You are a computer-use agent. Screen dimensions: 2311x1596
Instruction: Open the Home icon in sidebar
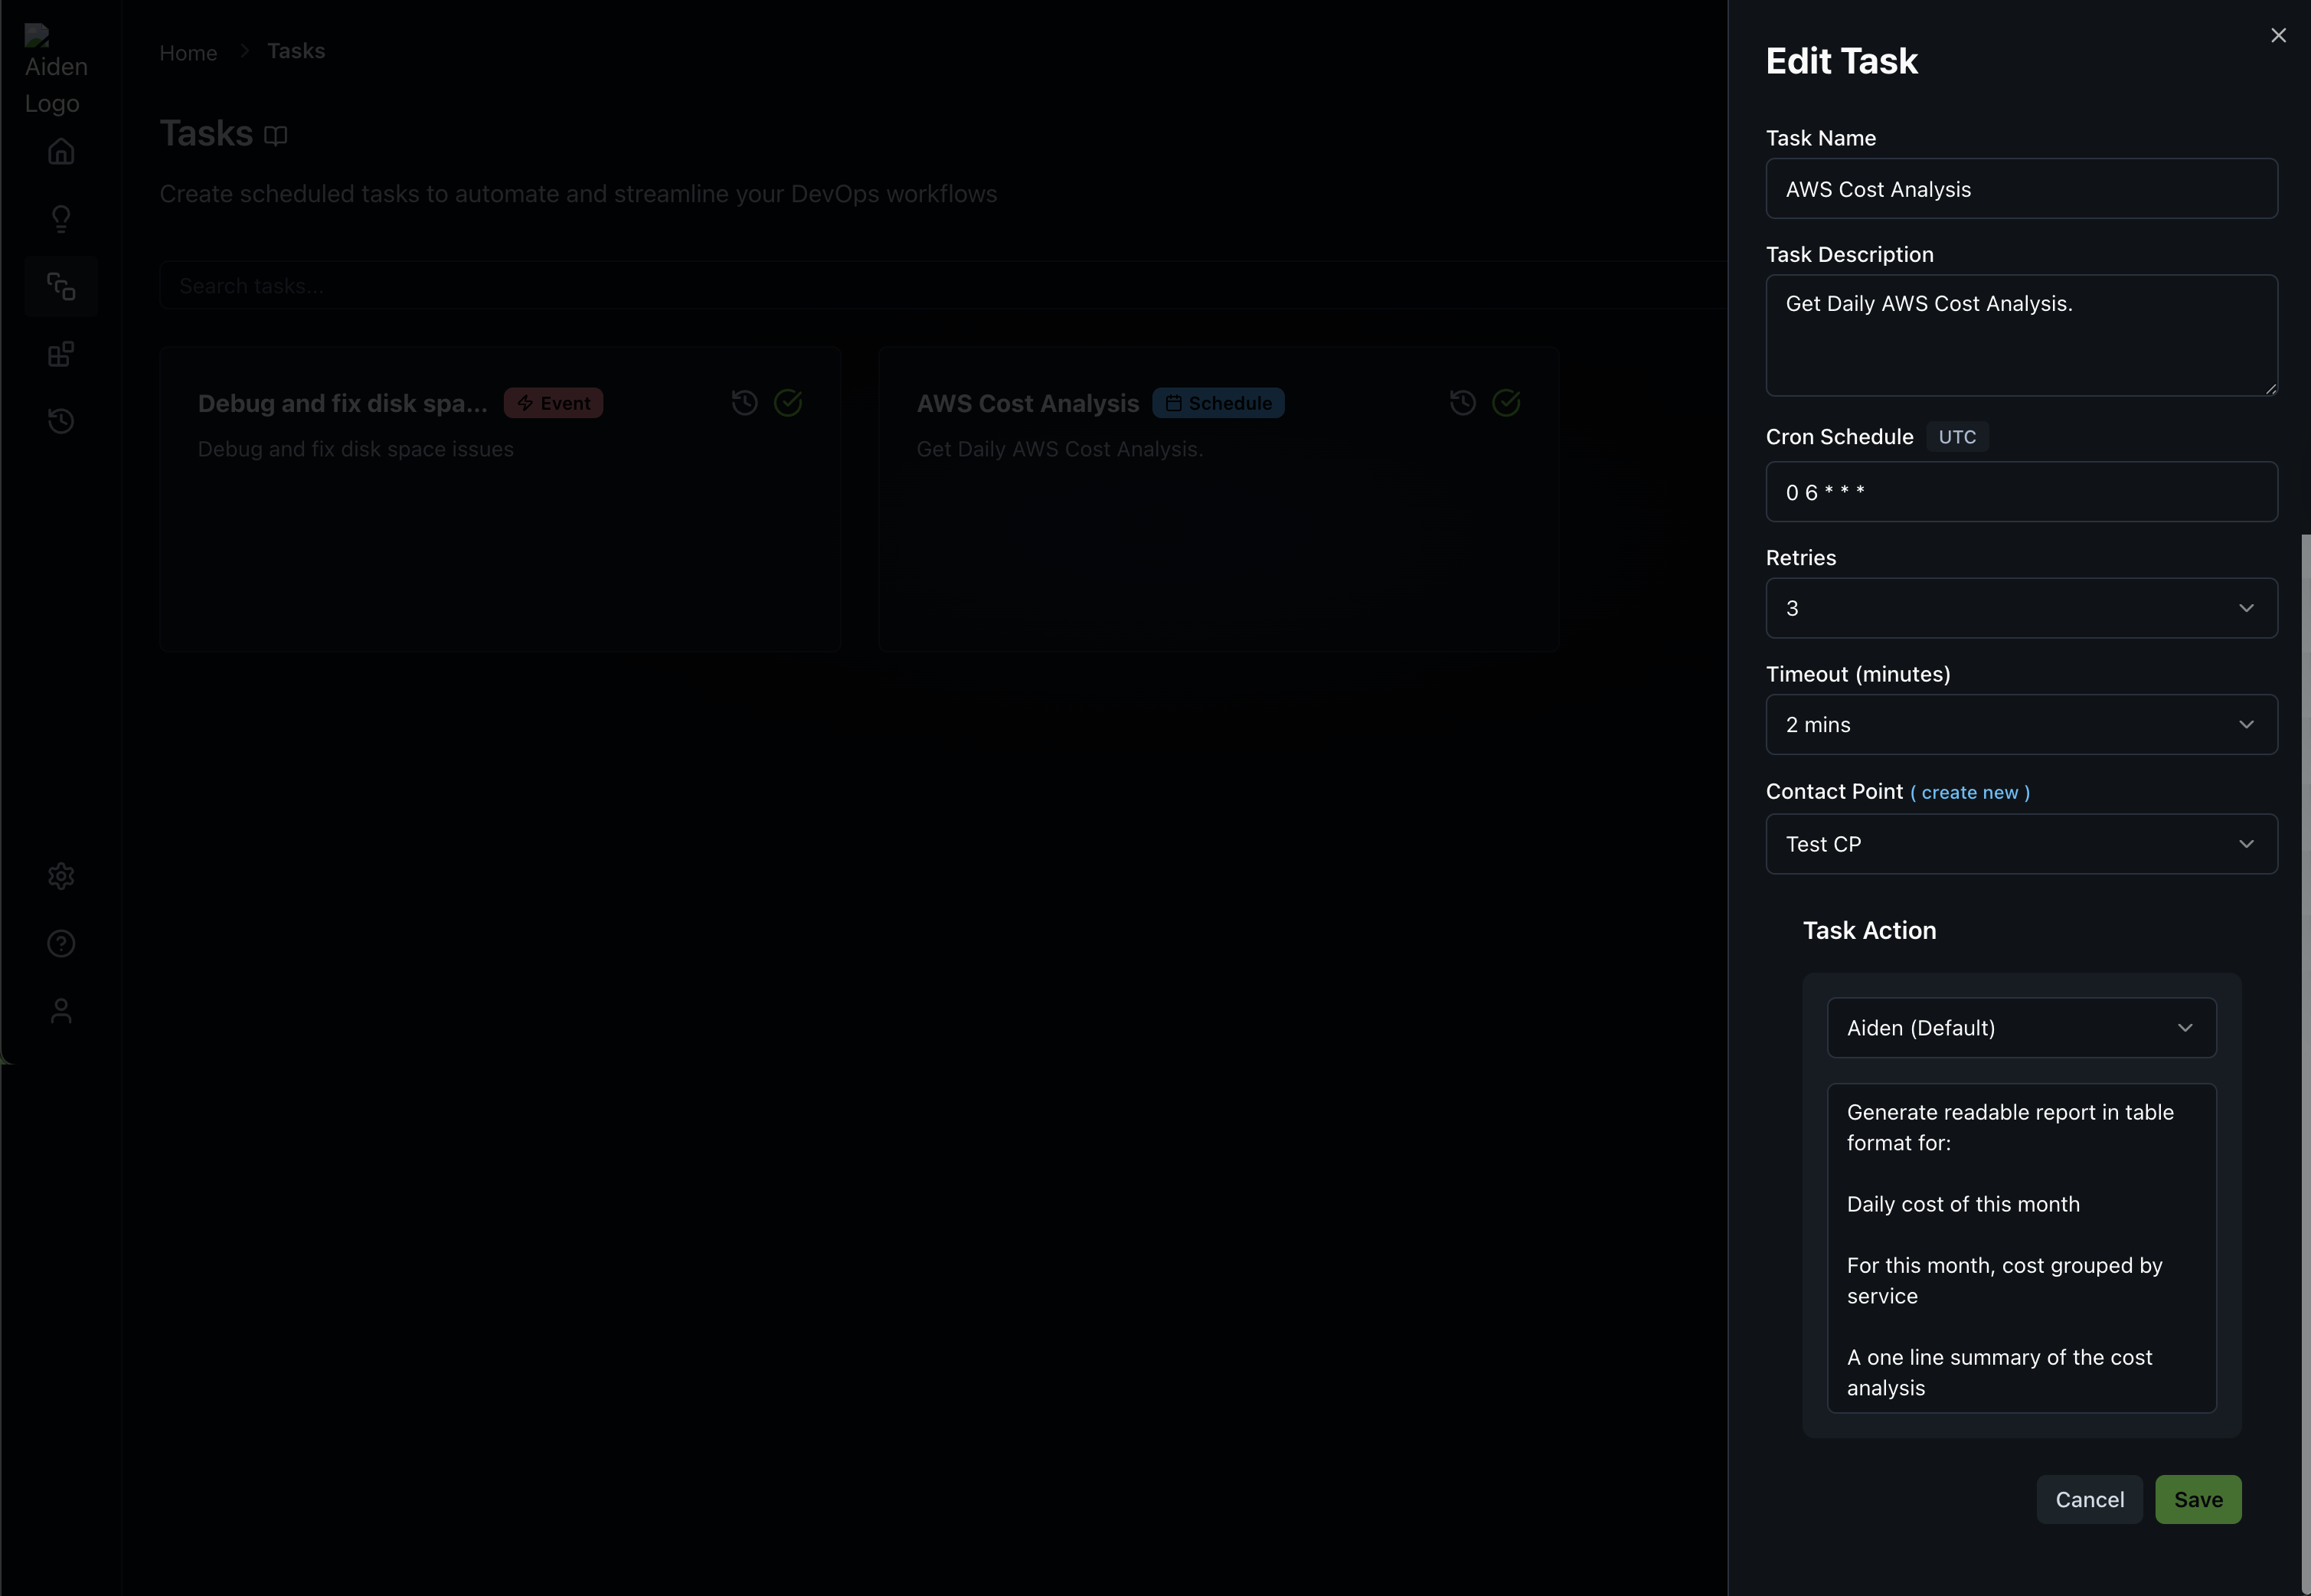[x=61, y=152]
